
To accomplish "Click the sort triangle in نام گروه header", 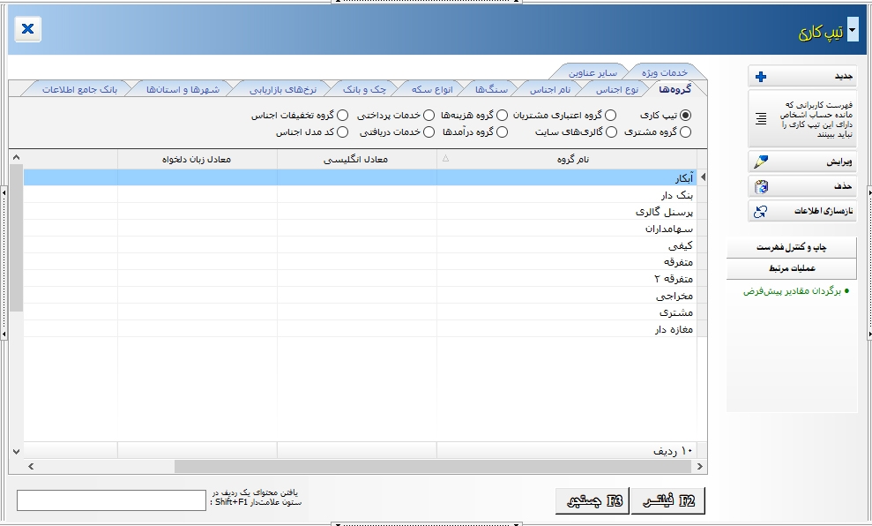I will click(x=444, y=159).
